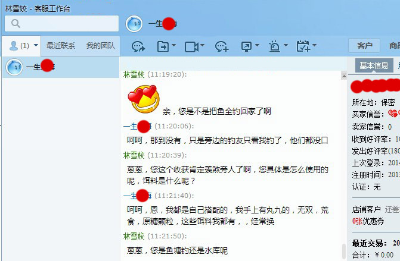This screenshot has height=261, width=400.
Task: Click the alarm reminder bell icon
Action: (274, 46)
